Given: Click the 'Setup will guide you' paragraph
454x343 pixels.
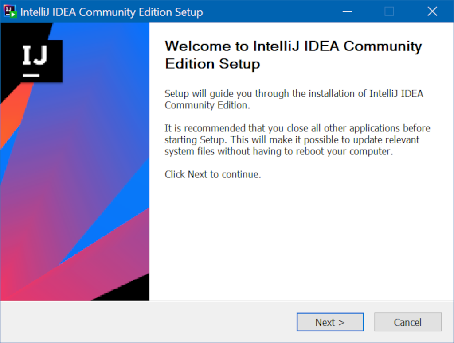Looking at the screenshot, I should click(294, 100).
